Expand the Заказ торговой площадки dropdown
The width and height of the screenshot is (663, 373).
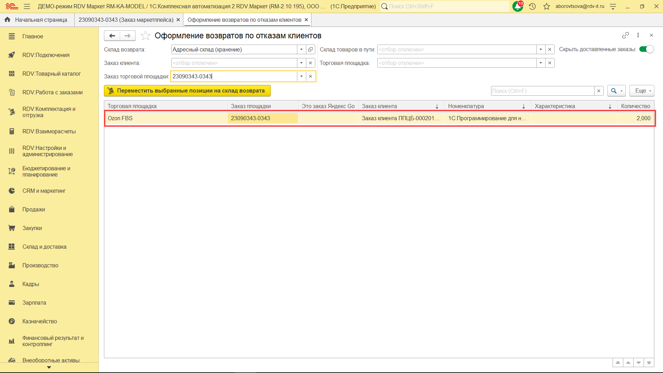(x=301, y=76)
